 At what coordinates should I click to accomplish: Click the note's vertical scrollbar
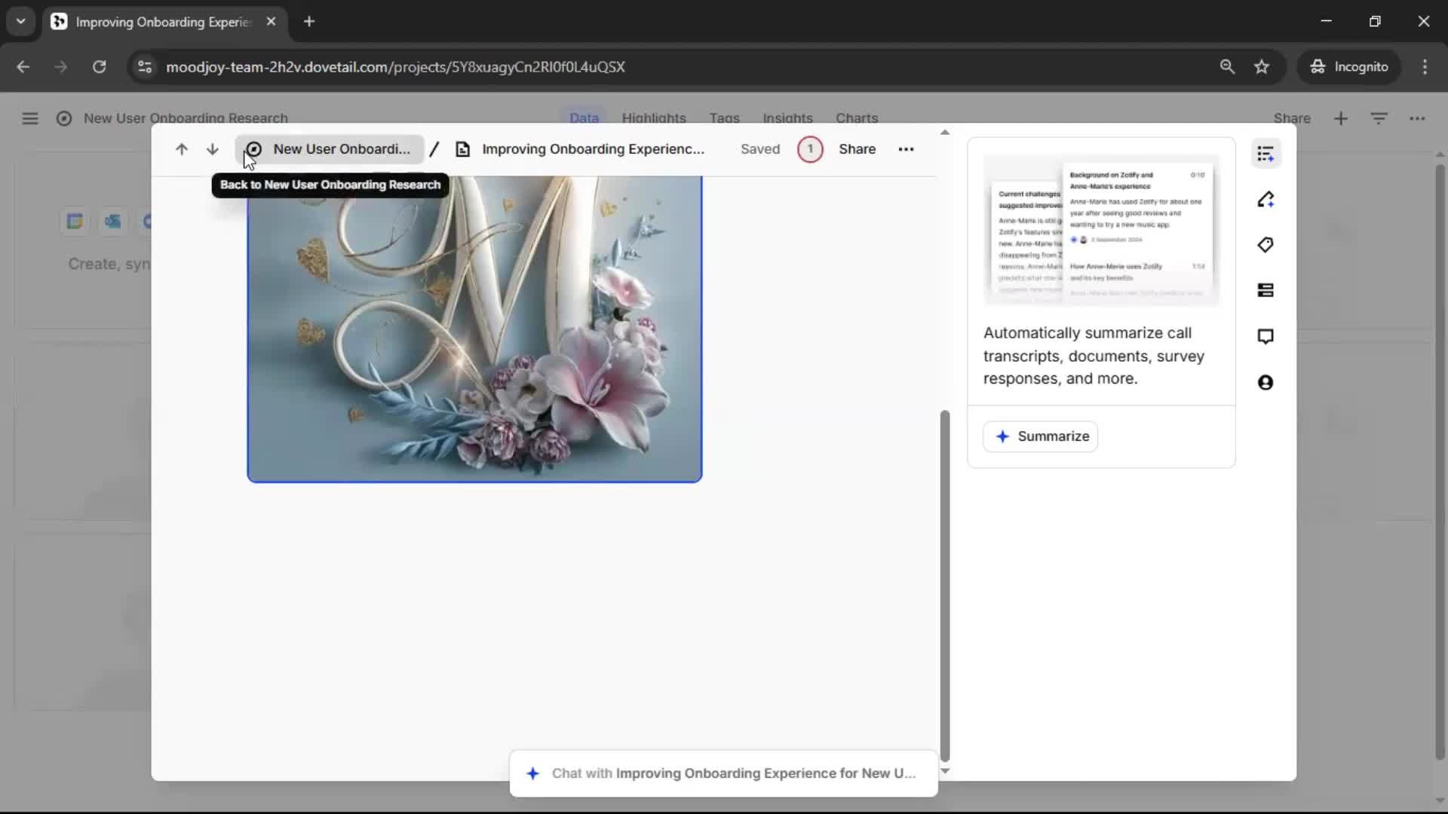pyautogui.click(x=944, y=584)
